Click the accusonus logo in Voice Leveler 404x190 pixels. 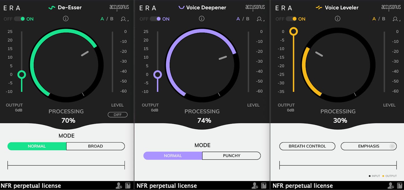pos(391,8)
